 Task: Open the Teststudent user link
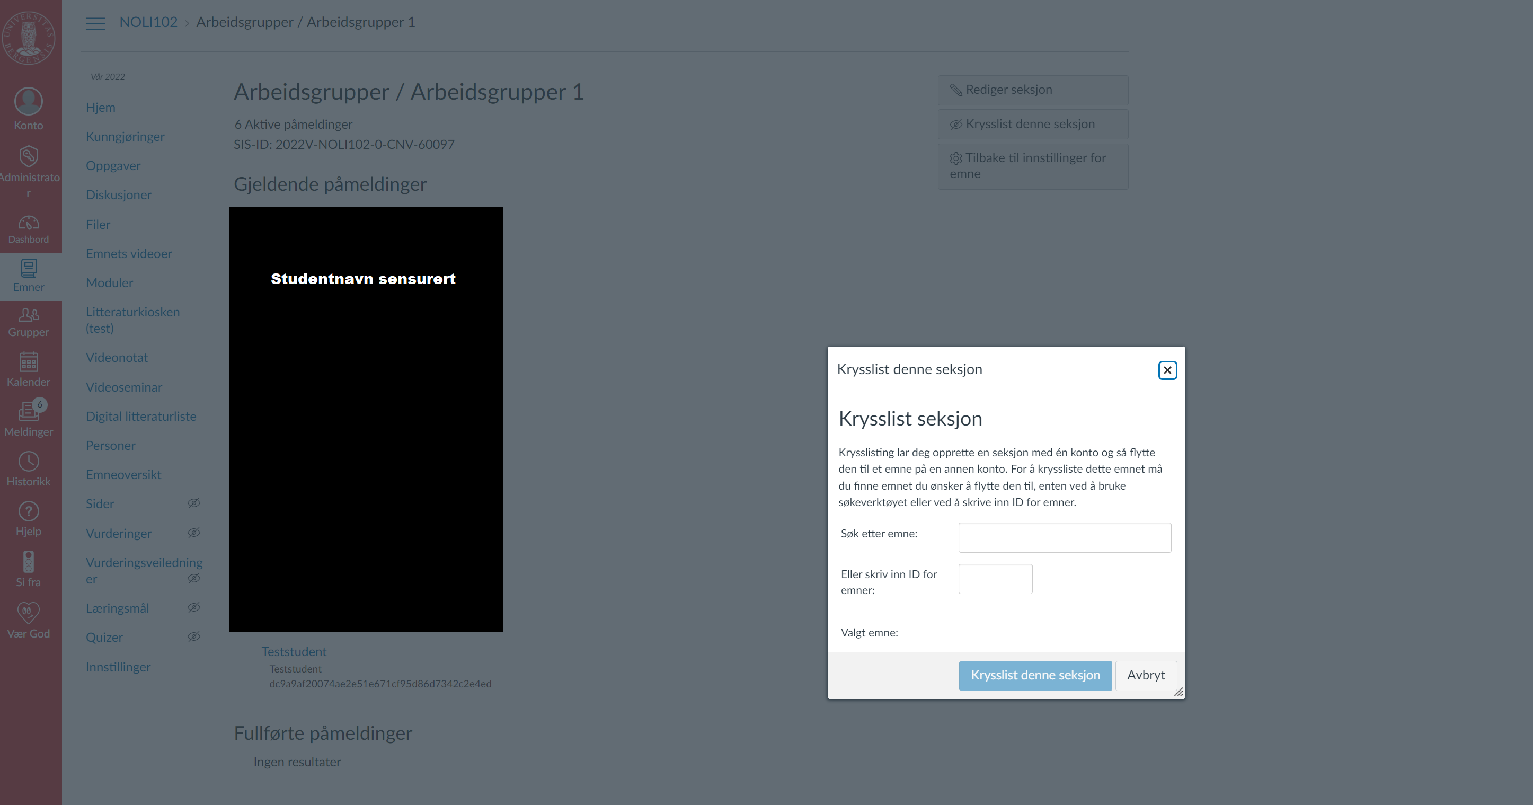click(x=294, y=651)
